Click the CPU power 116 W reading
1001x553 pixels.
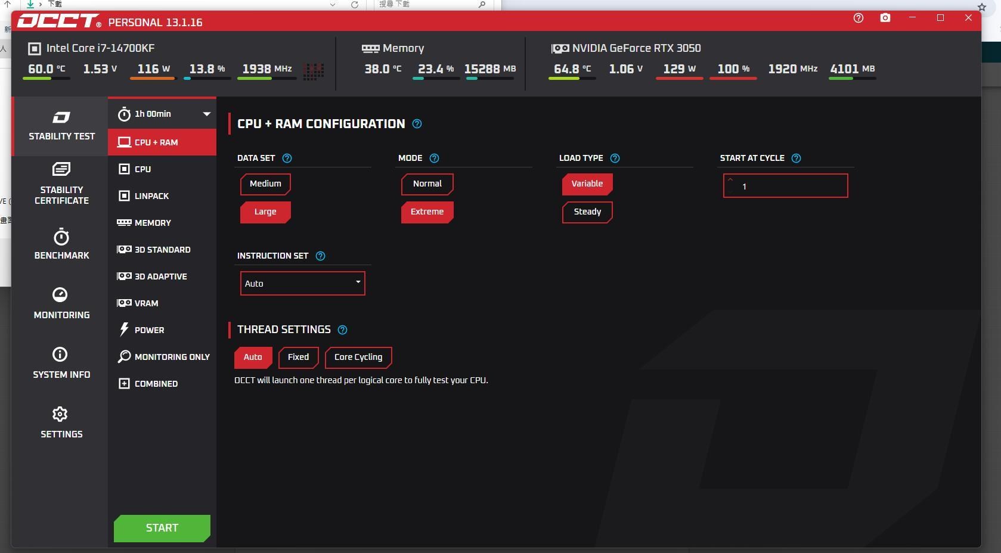153,69
